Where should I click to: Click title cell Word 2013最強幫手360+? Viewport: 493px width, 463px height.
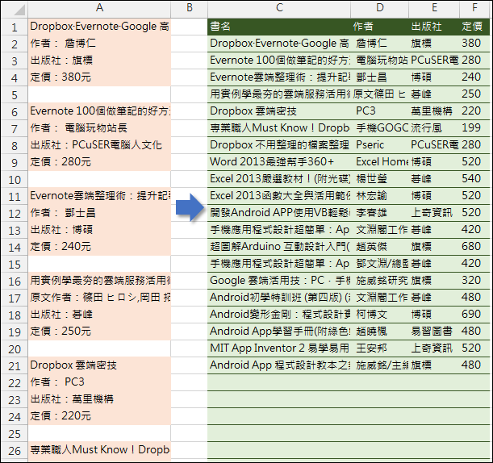pyautogui.click(x=279, y=162)
